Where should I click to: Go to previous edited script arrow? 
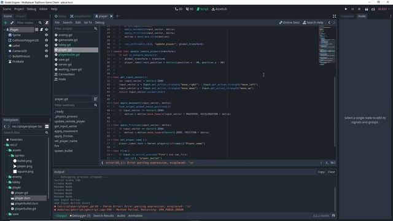(x=329, y=23)
